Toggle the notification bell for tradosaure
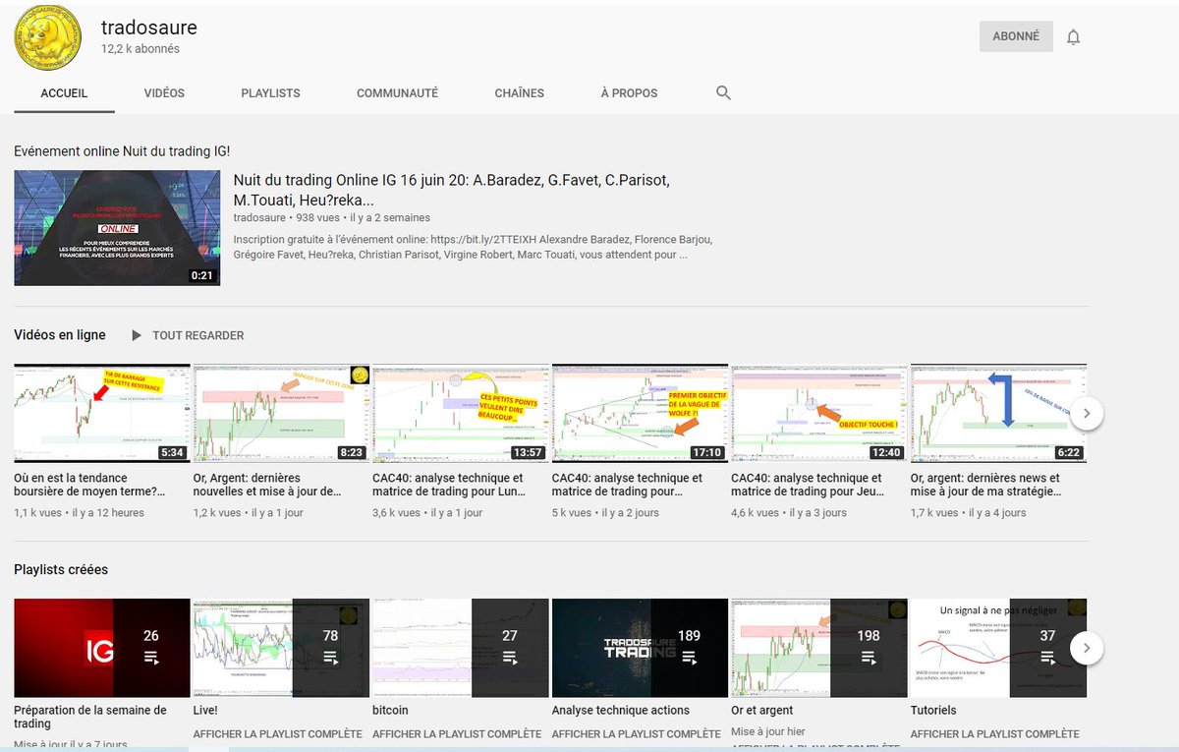 point(1074,37)
